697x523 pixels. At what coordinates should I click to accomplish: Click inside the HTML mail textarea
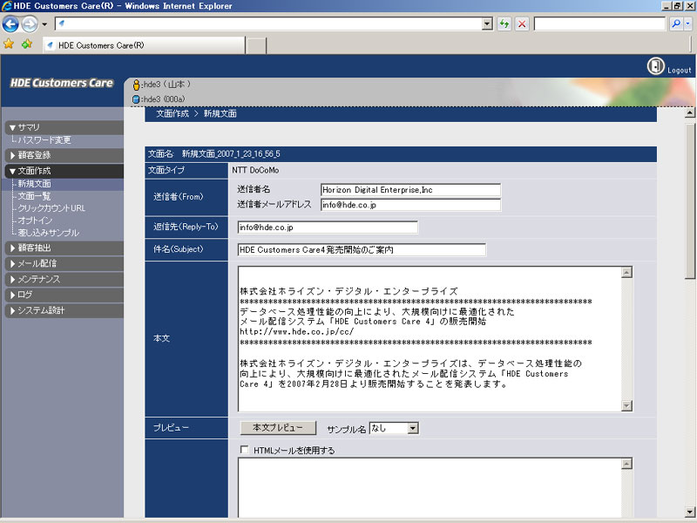pyautogui.click(x=430, y=488)
